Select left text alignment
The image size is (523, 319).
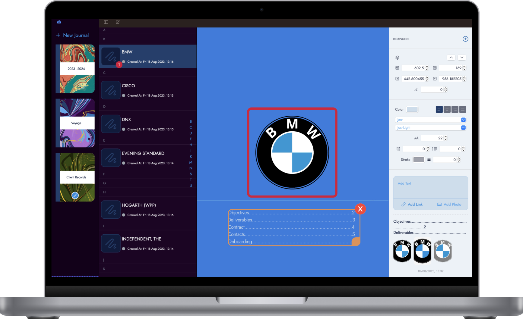click(x=439, y=109)
